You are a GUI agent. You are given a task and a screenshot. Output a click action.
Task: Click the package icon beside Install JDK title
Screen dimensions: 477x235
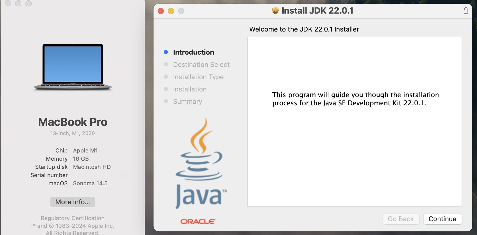[x=275, y=11]
